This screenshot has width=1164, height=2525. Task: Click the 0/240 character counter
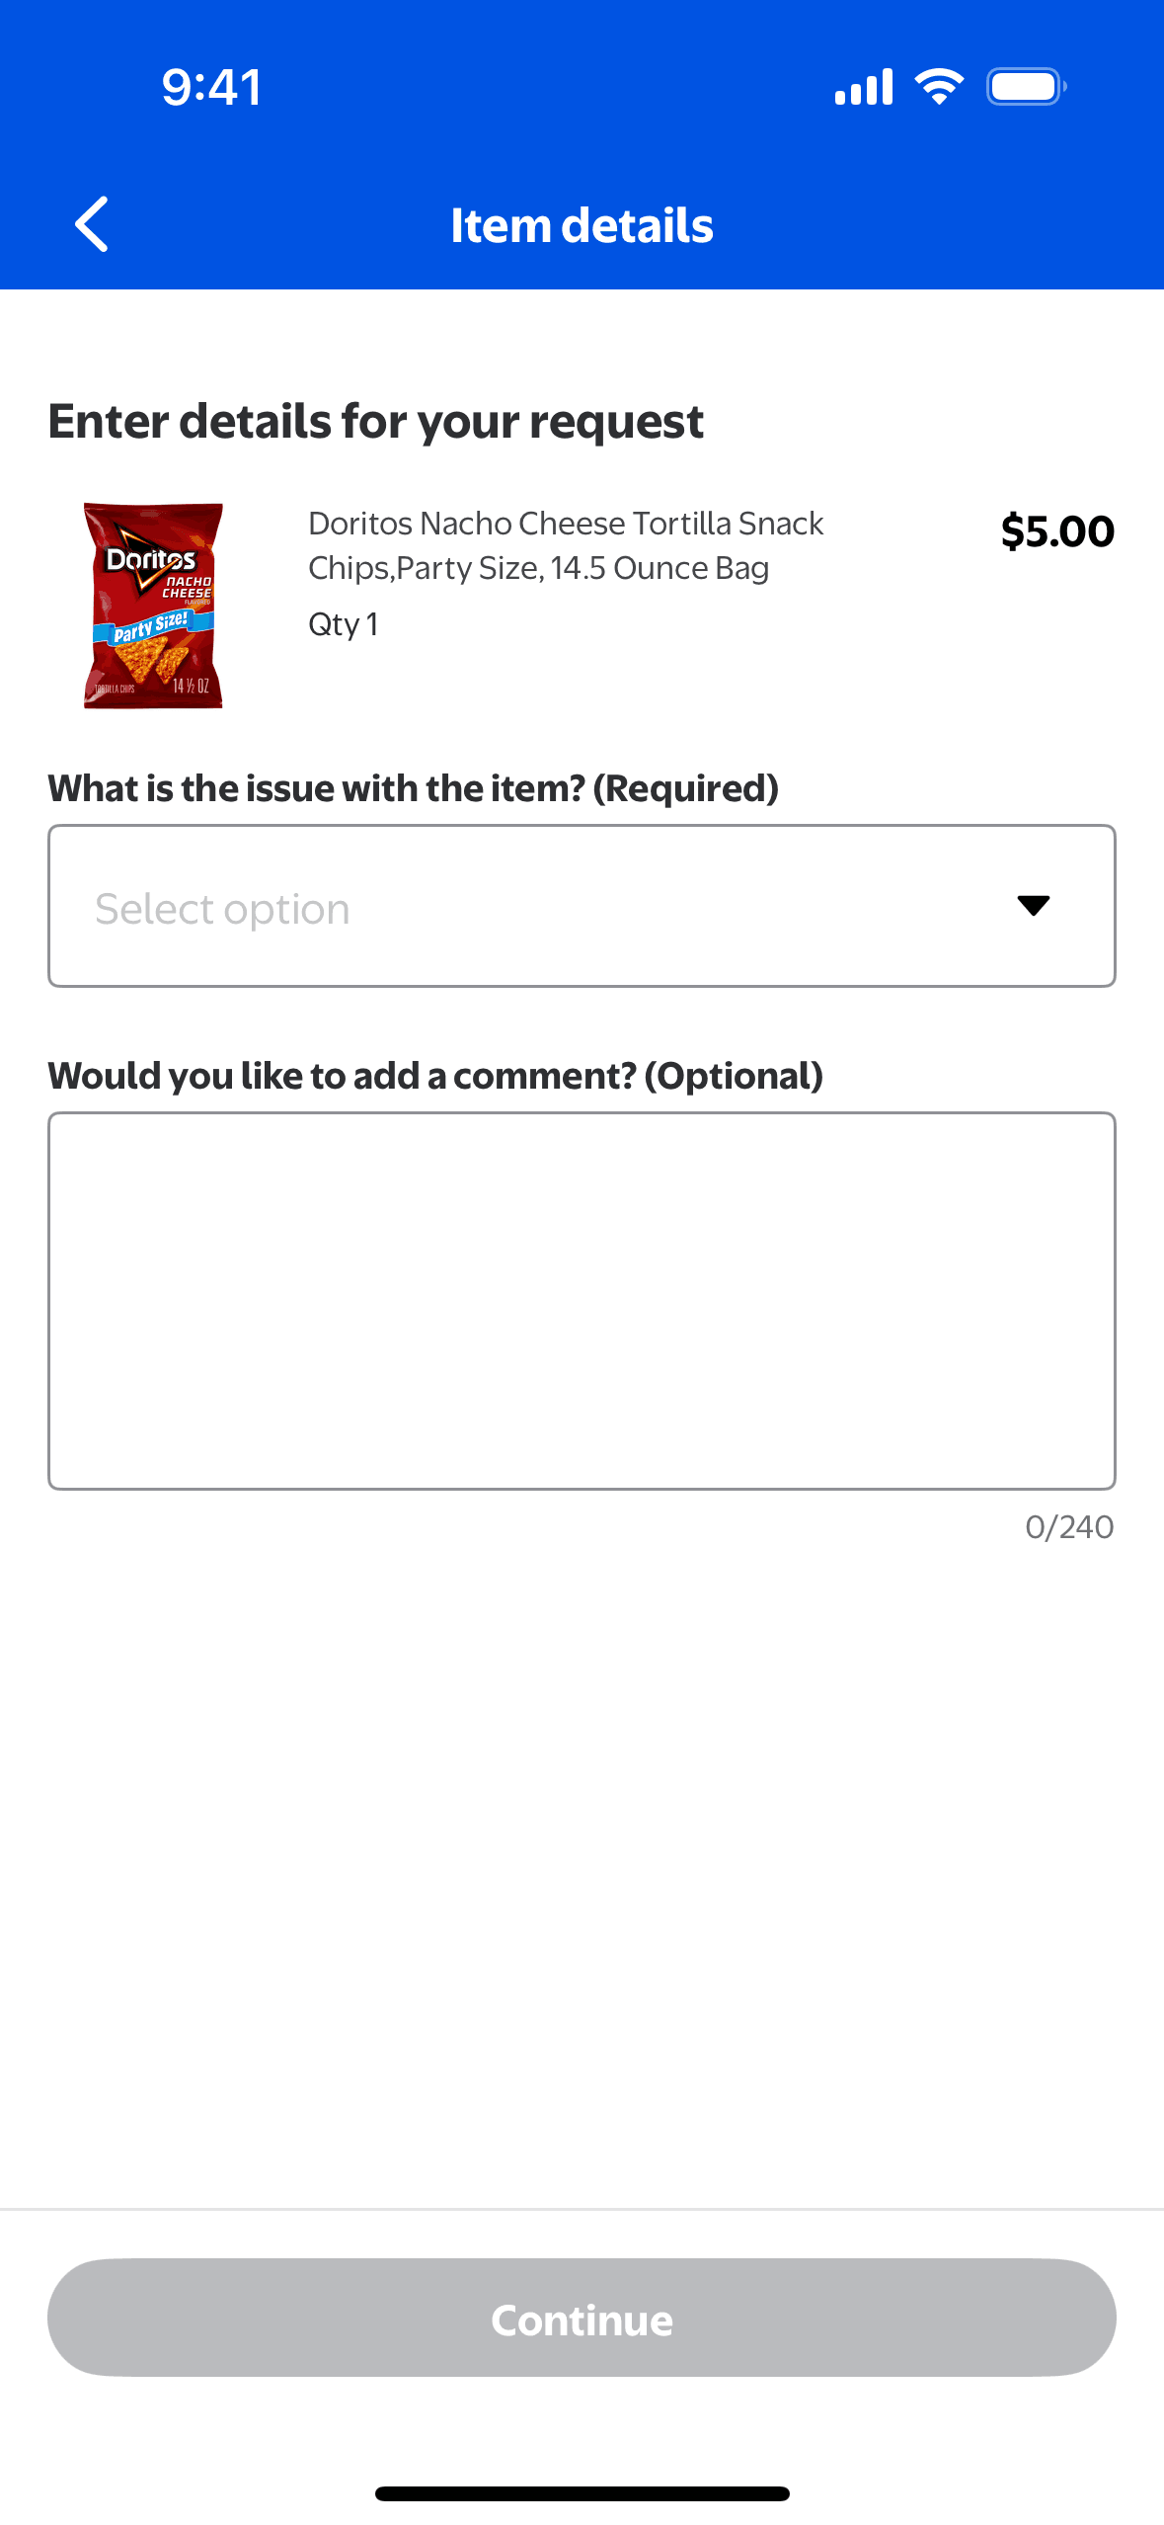pyautogui.click(x=1068, y=1527)
